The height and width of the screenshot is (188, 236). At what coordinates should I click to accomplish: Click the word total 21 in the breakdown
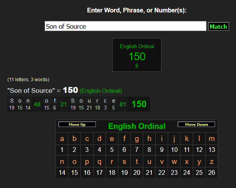click(x=63, y=104)
